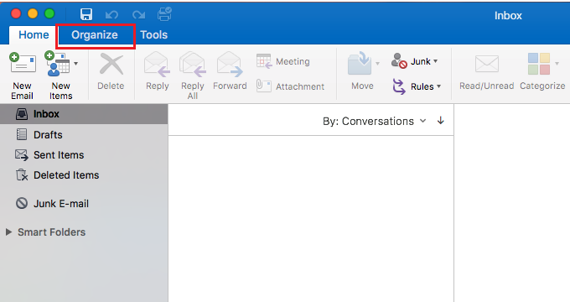The height and width of the screenshot is (302, 570).
Task: Open the By: Conversations sort dropdown
Action: click(375, 121)
